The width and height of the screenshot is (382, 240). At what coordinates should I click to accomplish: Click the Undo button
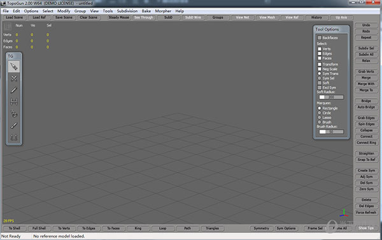[366, 25]
